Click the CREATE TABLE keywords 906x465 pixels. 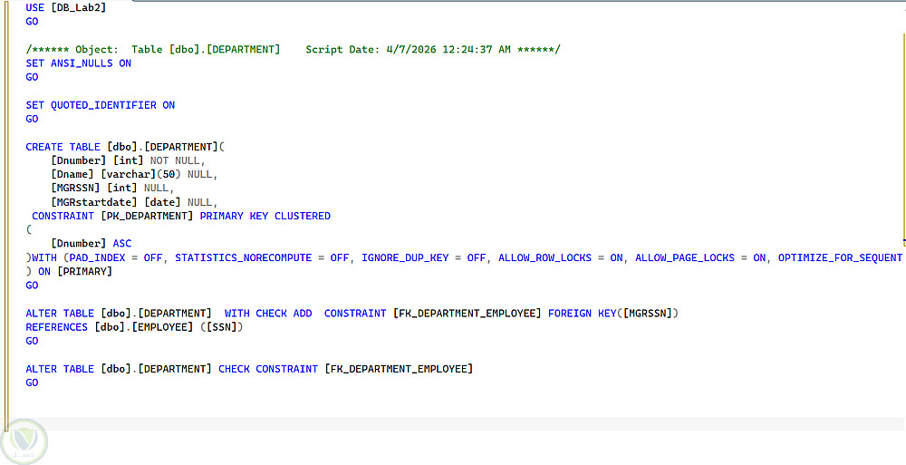(63, 146)
